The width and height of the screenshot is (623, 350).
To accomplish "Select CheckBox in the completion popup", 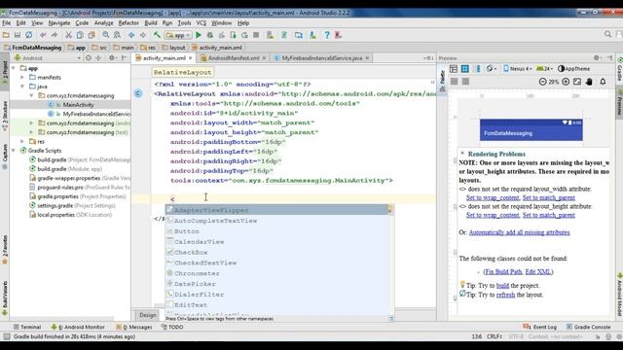I will click(x=276, y=253).
